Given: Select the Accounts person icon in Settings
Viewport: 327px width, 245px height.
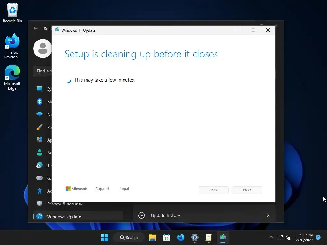Looking at the screenshot, I should 39,152.
